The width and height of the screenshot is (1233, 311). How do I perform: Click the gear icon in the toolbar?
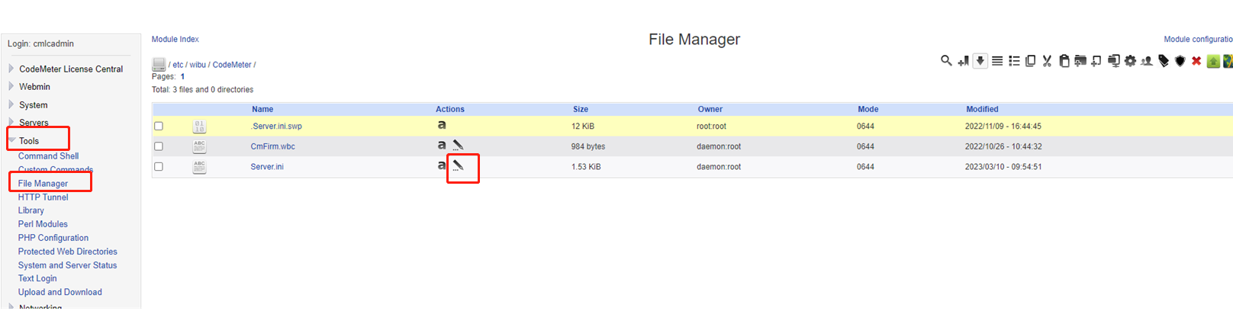pos(1130,61)
